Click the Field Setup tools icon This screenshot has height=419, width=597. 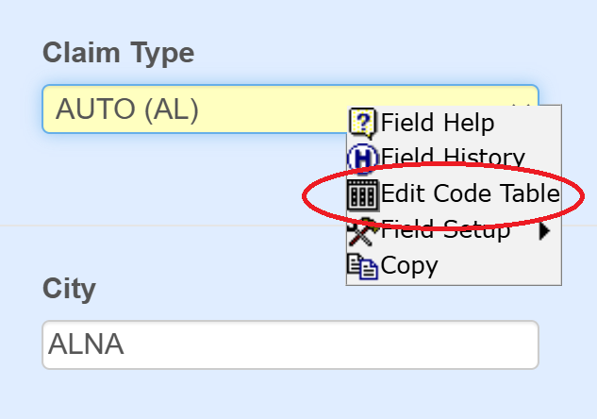tap(363, 228)
